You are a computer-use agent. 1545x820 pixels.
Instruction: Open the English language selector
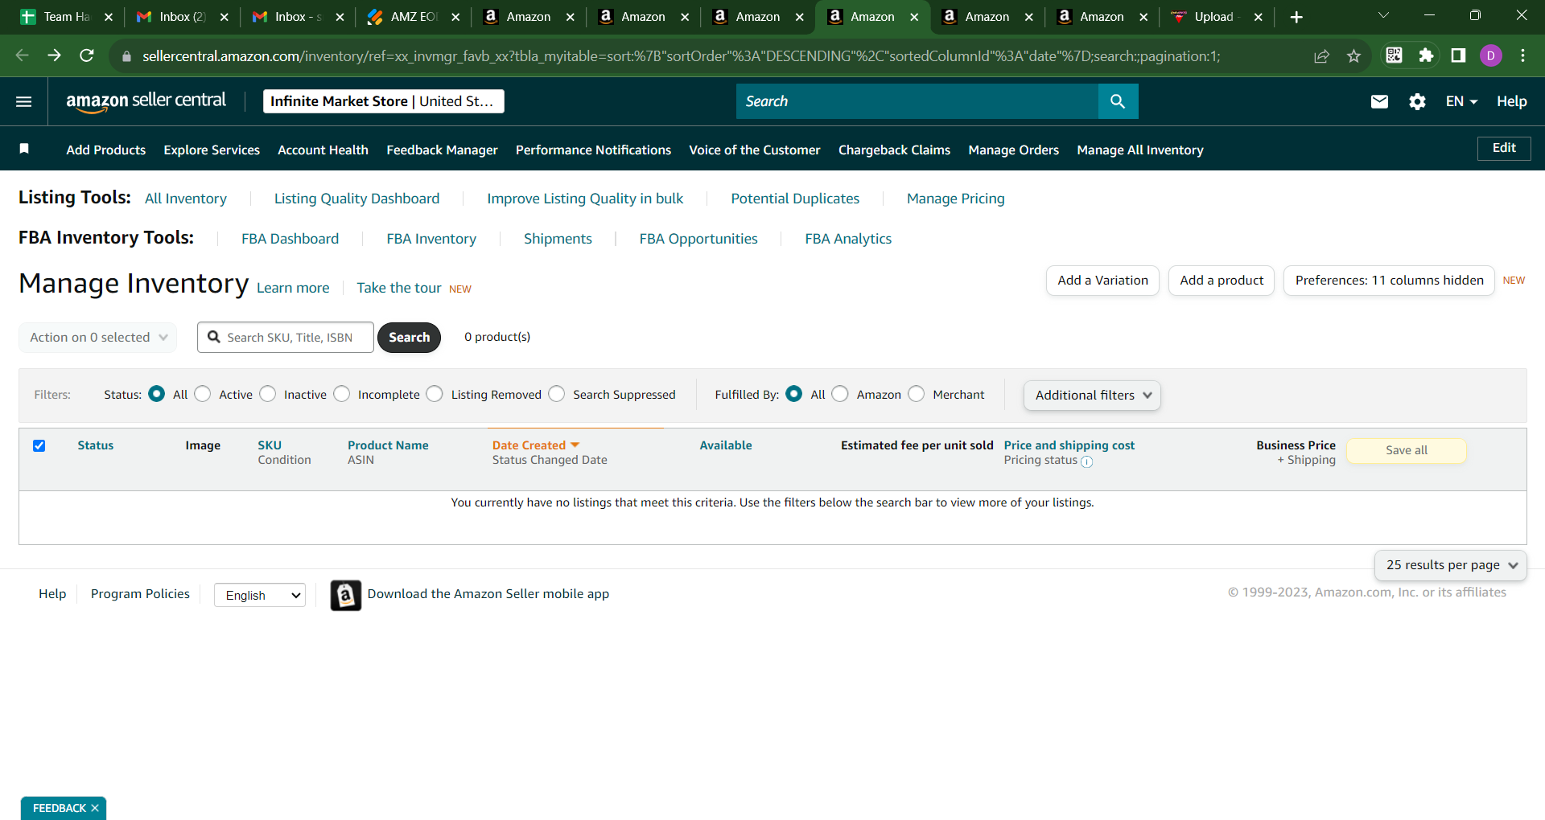point(260,595)
